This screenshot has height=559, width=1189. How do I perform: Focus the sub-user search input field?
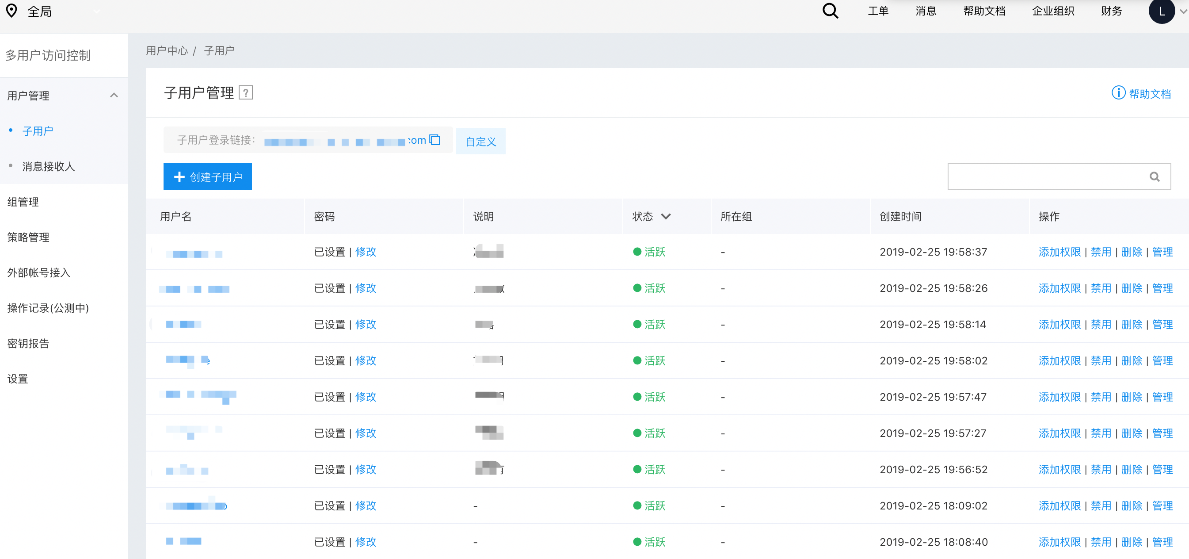(1043, 176)
